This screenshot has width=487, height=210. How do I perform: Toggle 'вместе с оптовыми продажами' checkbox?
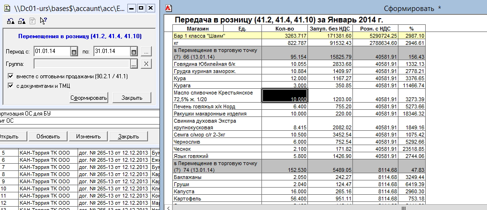pos(11,76)
